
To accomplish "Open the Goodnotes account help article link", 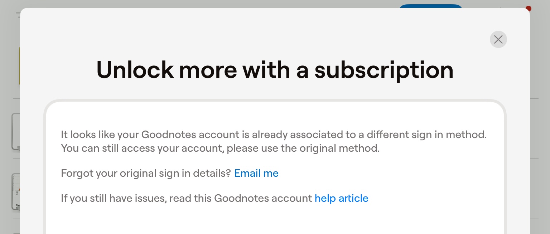I will 341,199.
